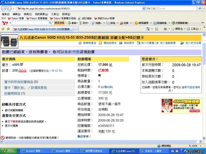Open the Windows 開始 Start button
The height and width of the screenshot is (154, 206).
coord(9,151)
